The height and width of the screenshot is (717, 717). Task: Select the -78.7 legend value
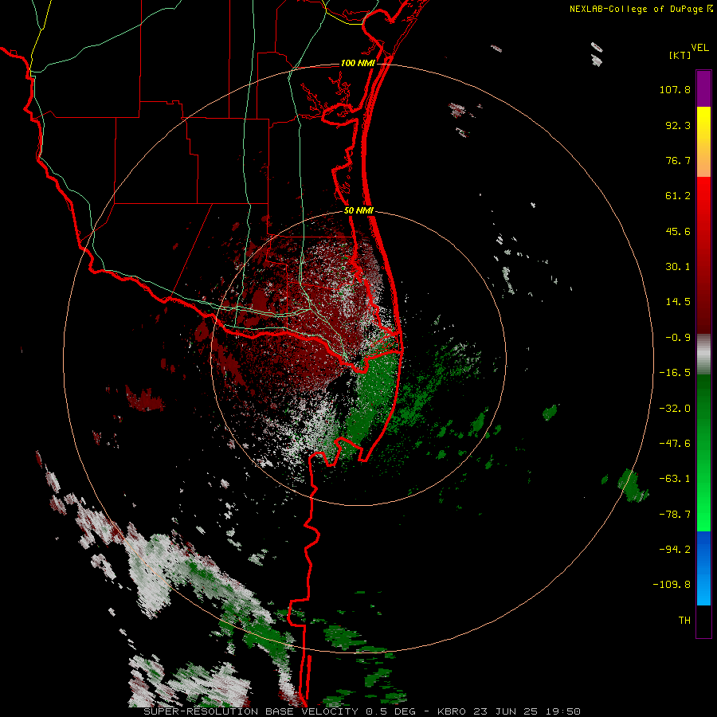675,515
